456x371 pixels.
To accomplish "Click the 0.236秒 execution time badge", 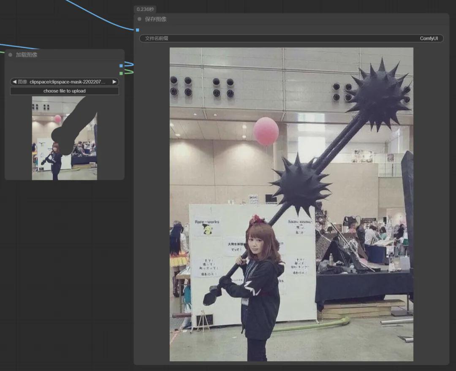I will [x=144, y=9].
